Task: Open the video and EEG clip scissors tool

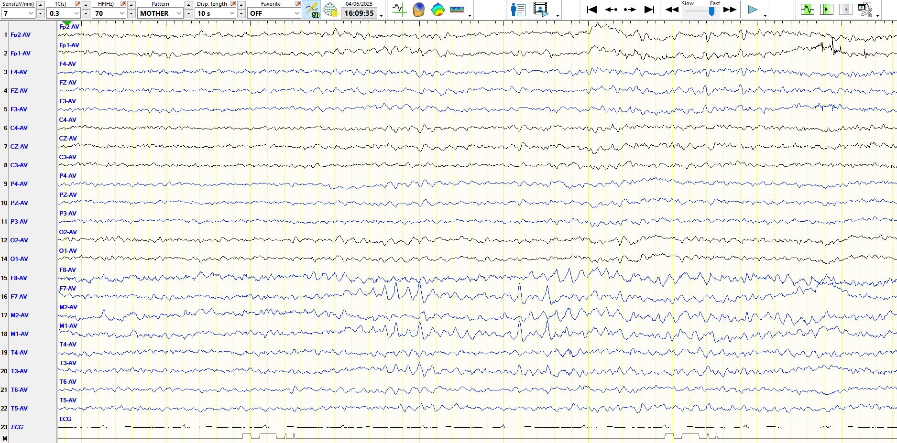Action: (864, 10)
